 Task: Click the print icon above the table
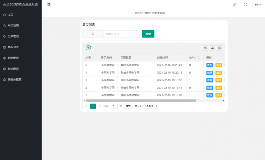[x=219, y=48]
